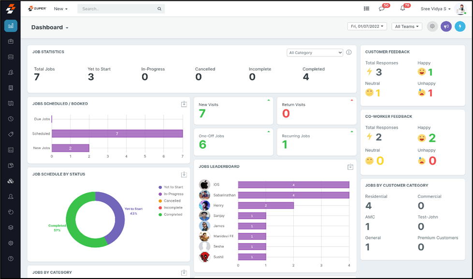Click the download icon on Jobs Scheduled chart

click(184, 104)
